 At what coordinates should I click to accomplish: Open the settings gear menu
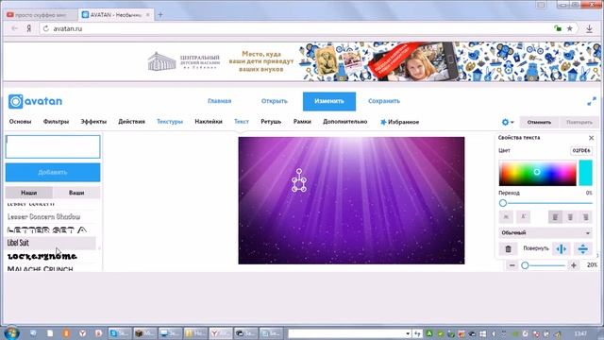508,122
